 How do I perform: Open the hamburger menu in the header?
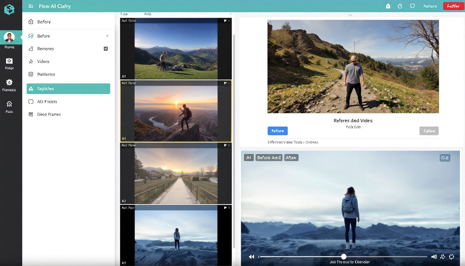click(31, 6)
